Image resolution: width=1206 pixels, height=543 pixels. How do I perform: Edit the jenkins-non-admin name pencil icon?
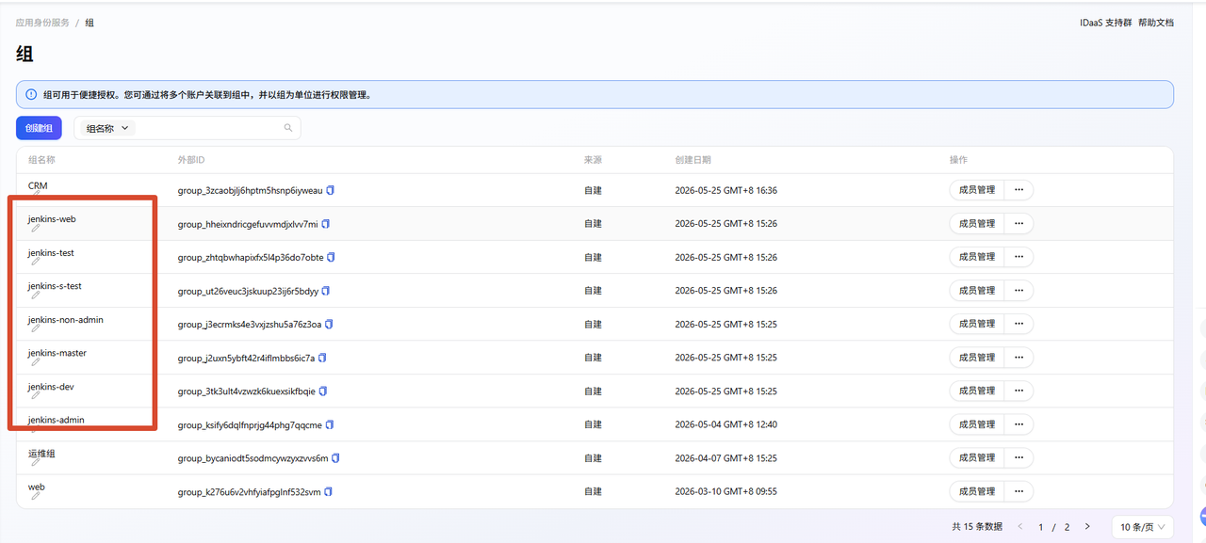[36, 328]
